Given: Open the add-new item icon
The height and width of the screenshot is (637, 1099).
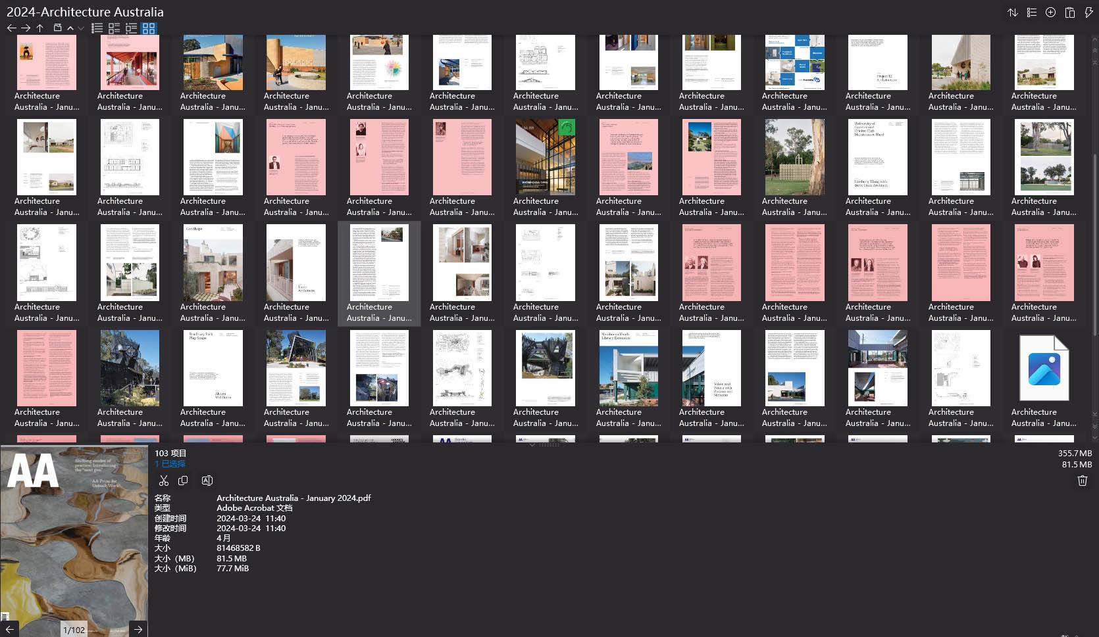Looking at the screenshot, I should coord(1050,12).
